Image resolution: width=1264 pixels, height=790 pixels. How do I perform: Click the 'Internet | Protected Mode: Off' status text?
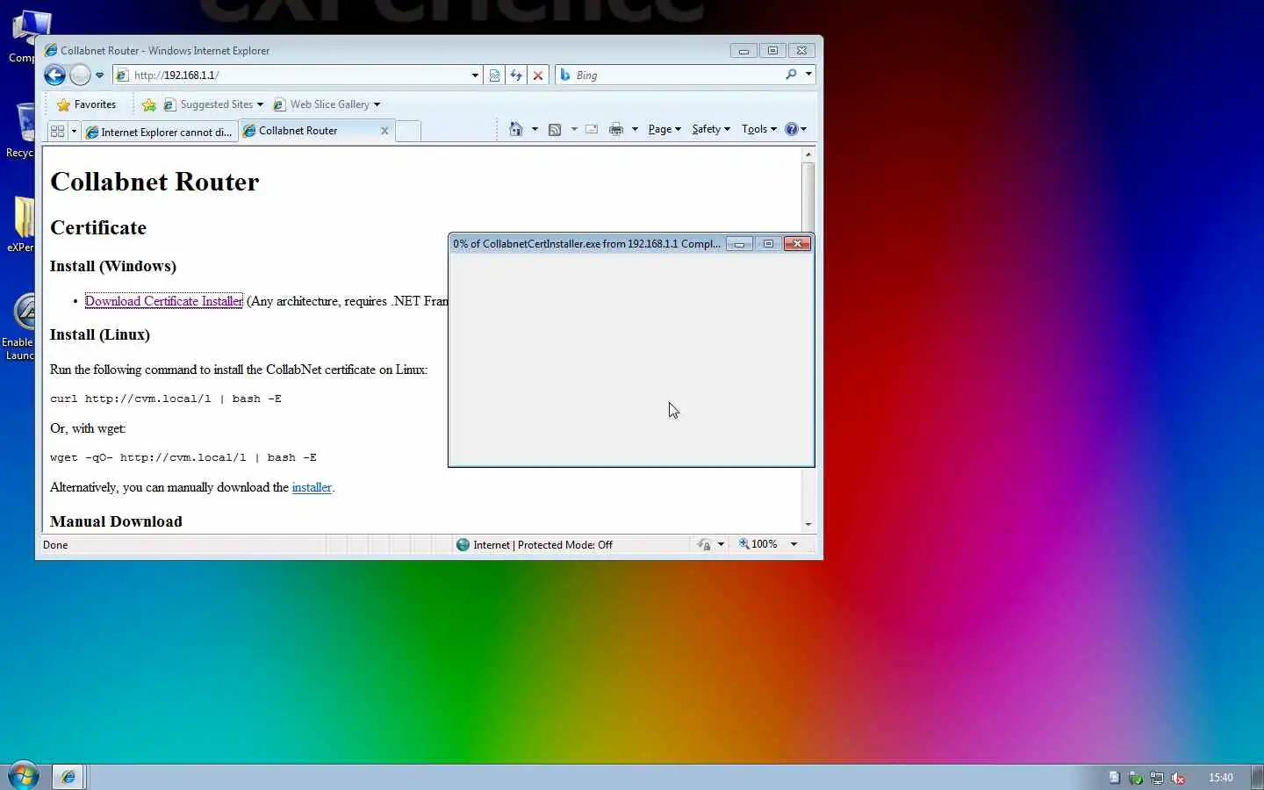[543, 545]
